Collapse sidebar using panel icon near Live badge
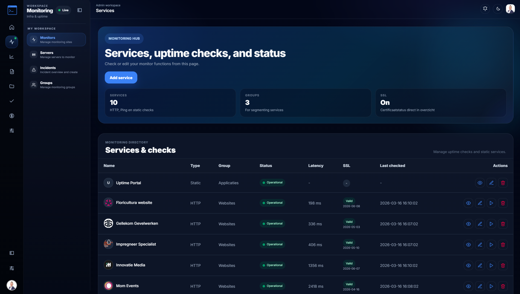 (80, 10)
